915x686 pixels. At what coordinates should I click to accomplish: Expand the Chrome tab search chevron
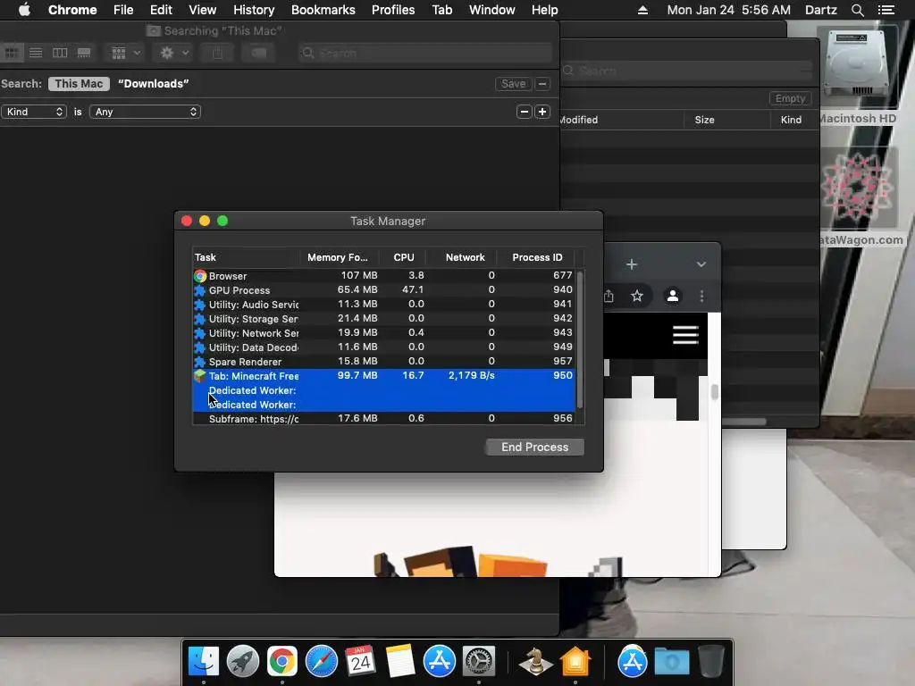[701, 264]
